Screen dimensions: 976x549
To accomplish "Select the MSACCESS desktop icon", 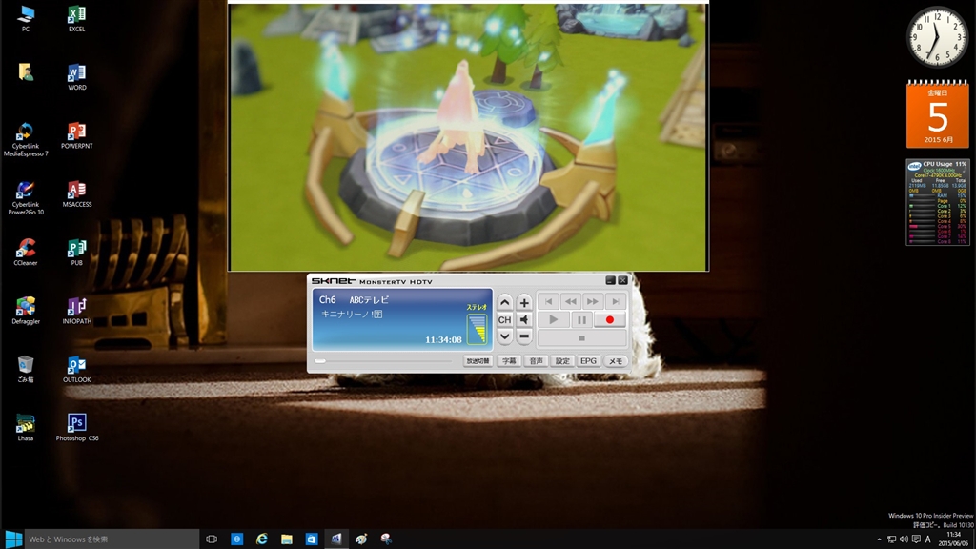I will [76, 194].
